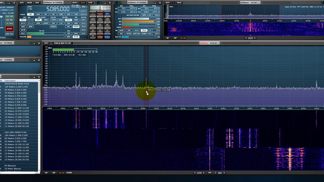Open the RDSW window
The width and height of the screenshot is (324, 182).
[x=30, y=3]
